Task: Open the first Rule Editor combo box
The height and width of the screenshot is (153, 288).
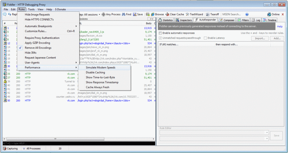Action: 214,132
